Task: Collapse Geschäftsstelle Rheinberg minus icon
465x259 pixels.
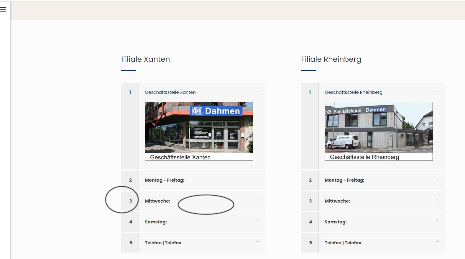Action: (x=438, y=91)
